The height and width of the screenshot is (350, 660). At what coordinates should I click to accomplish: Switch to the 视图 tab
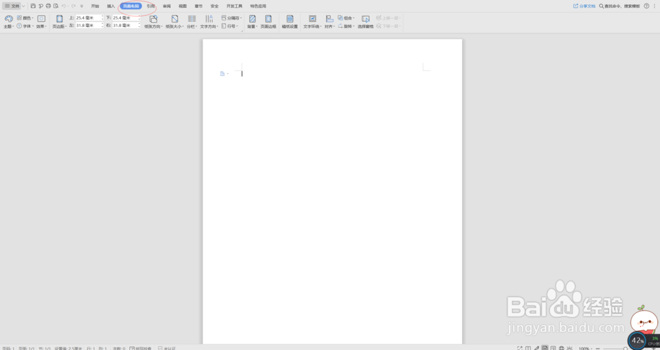coord(183,7)
